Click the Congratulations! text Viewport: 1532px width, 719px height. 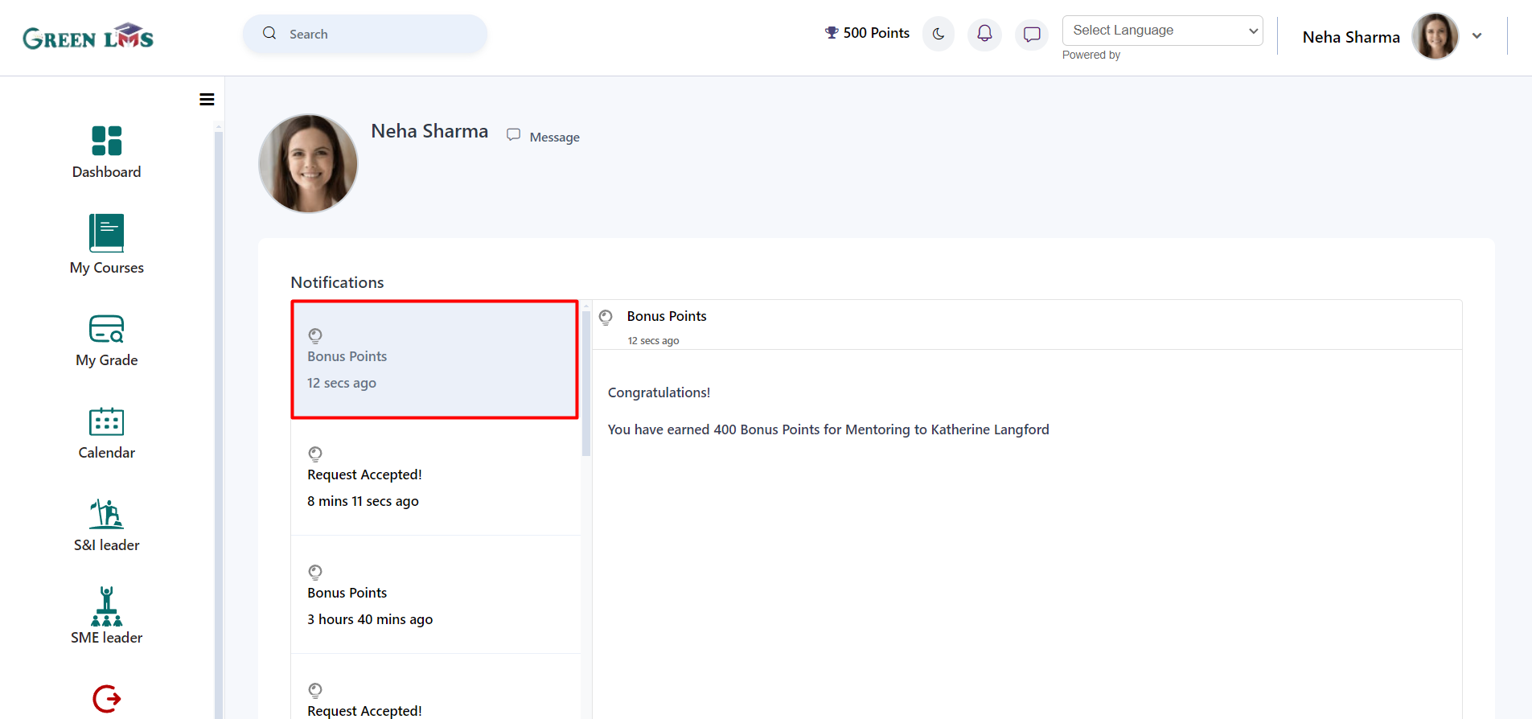[x=659, y=392]
